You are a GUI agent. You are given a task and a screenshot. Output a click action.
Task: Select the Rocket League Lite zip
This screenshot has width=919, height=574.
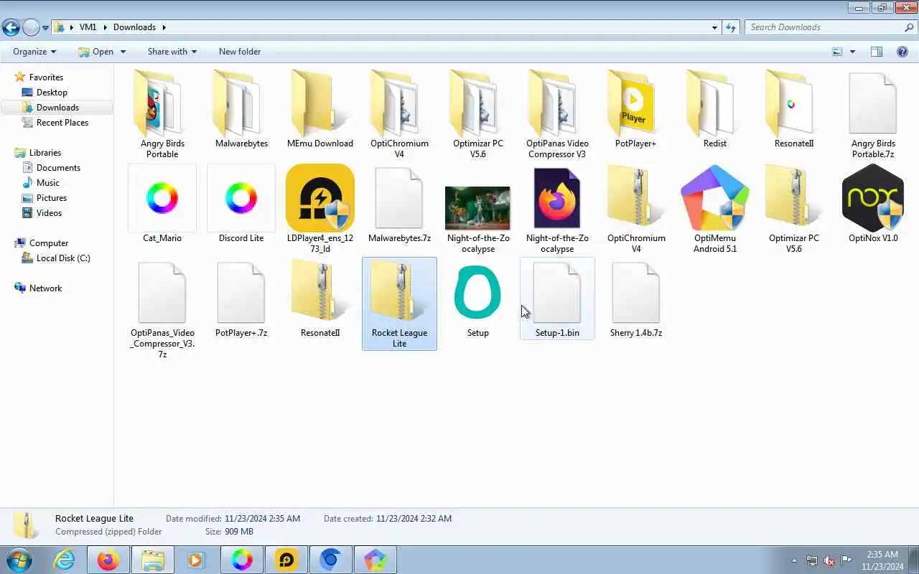click(x=399, y=304)
